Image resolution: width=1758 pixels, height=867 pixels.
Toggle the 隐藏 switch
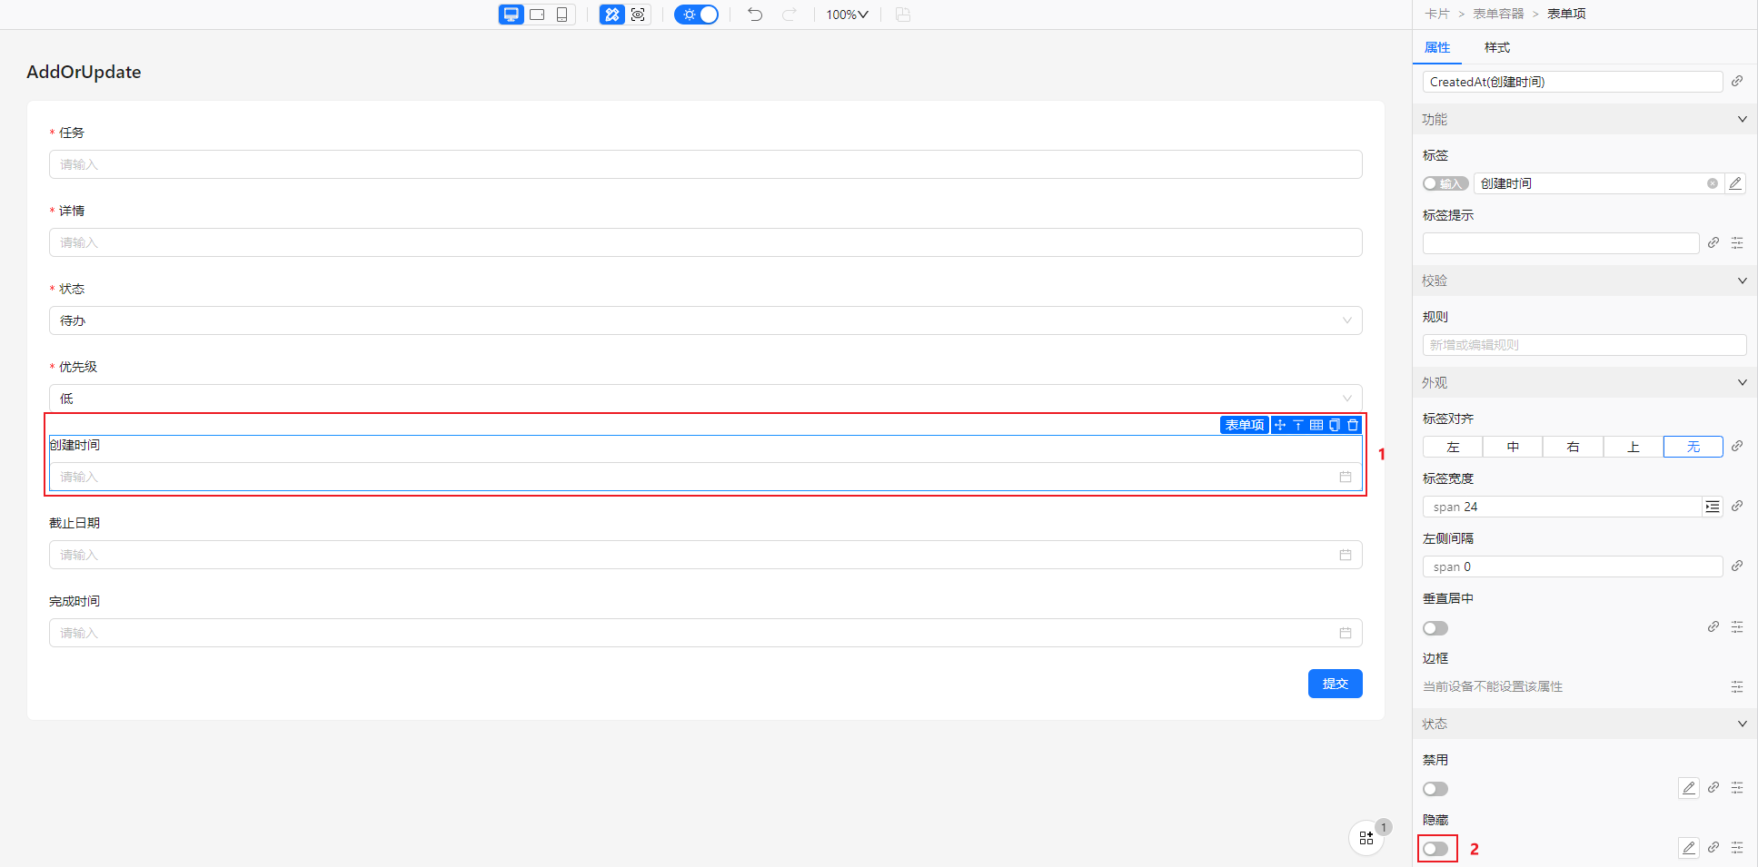[1435, 849]
